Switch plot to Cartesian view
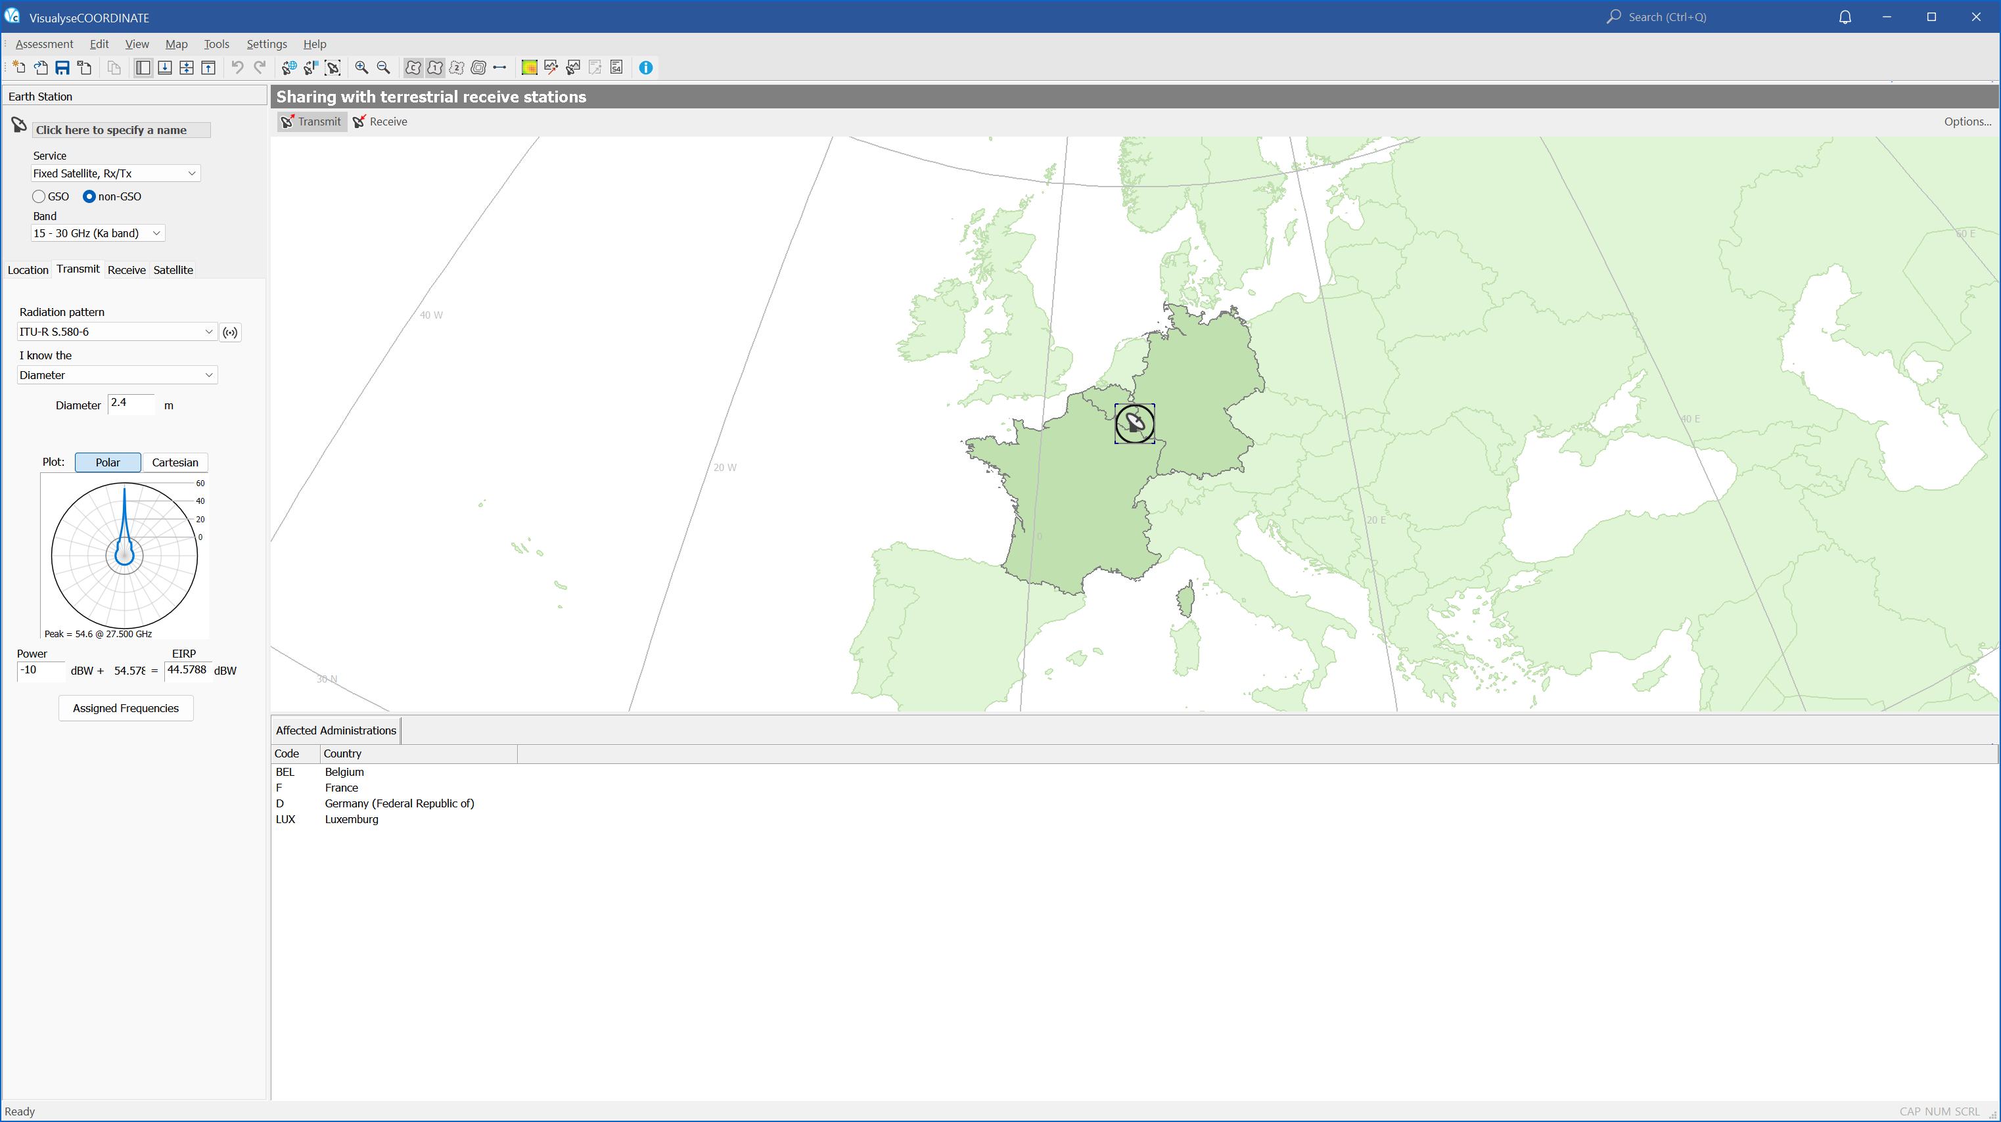The height and width of the screenshot is (1122, 2001). pos(175,462)
